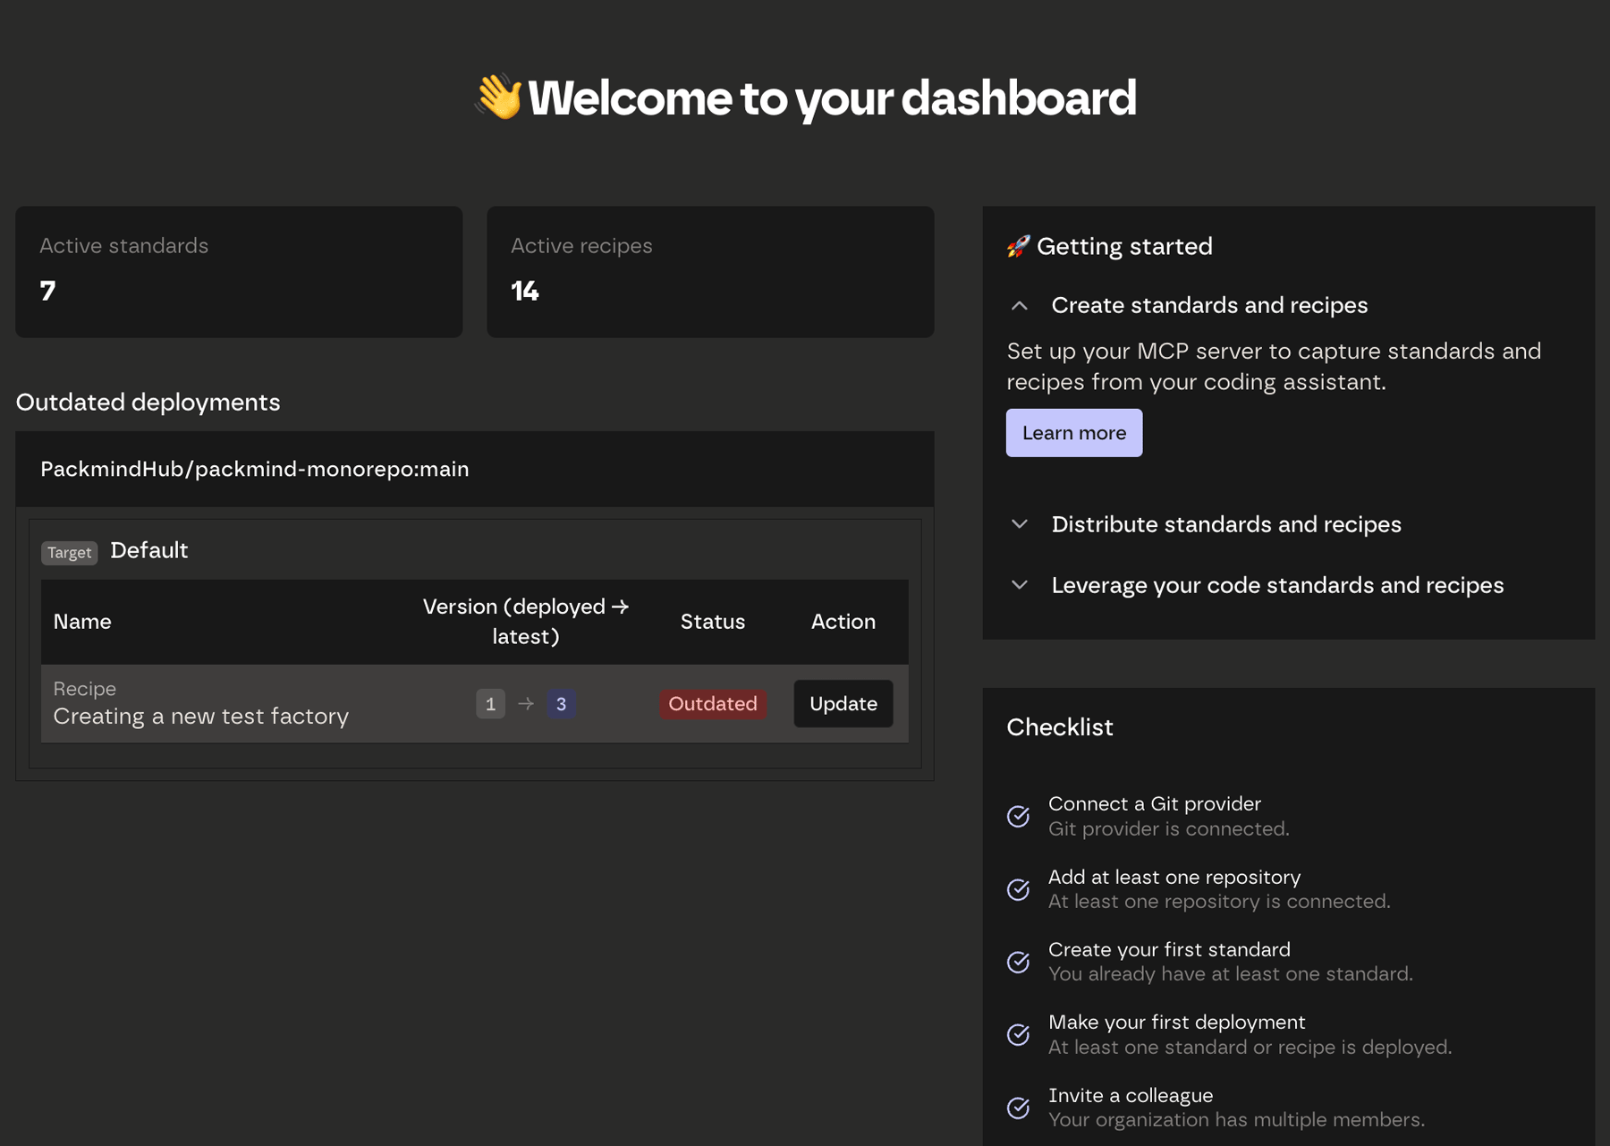Click check icon for Create your first standard
This screenshot has width=1610, height=1146.
tap(1018, 962)
